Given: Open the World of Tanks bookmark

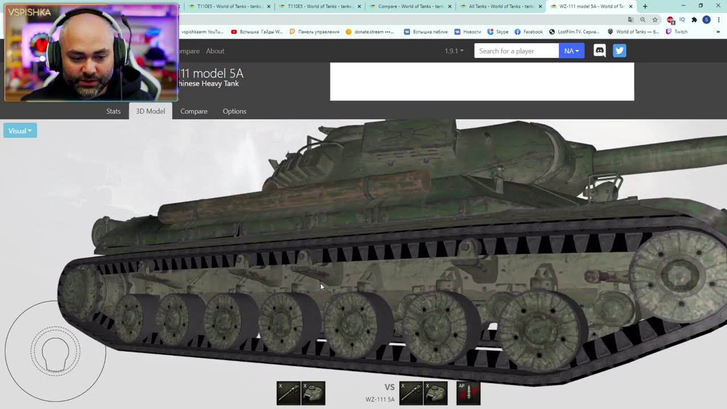Looking at the screenshot, I should 633,32.
